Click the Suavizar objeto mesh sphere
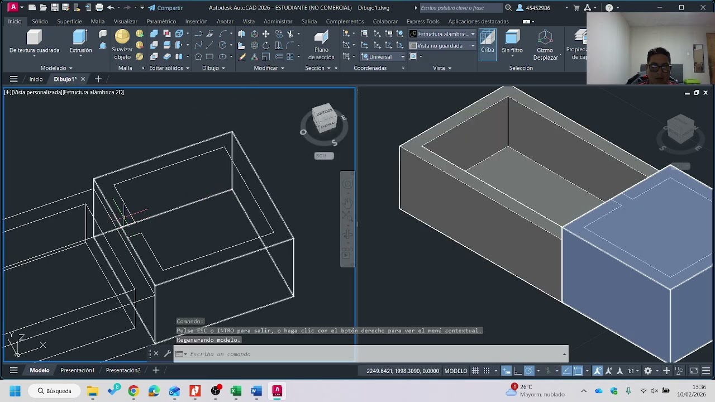The image size is (715, 402). (122, 45)
